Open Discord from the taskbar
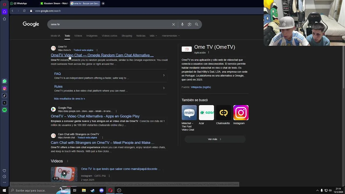 click(101, 190)
